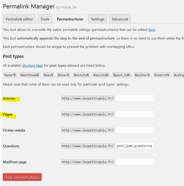Pick the %day% structure tag

(x=48, y=75)
